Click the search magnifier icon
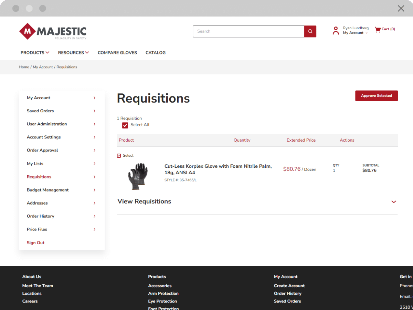This screenshot has width=413, height=310. 309,31
